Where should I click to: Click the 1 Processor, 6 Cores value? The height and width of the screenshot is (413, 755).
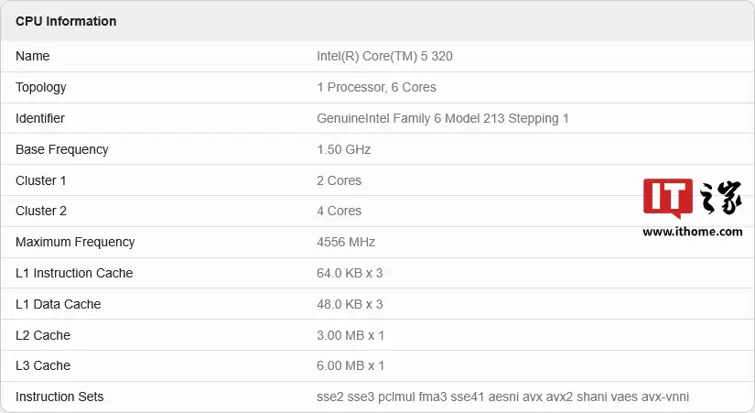376,87
